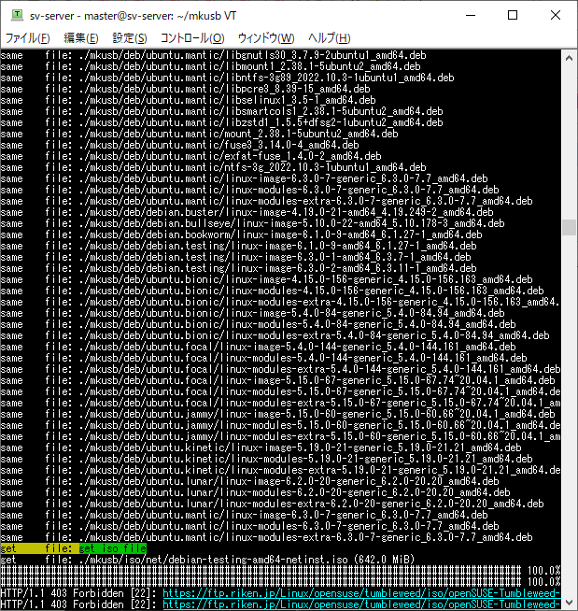Click ubuntu.bionic linux-image-4.15.0-156 line
The width and height of the screenshot is (578, 611).
(x=266, y=279)
